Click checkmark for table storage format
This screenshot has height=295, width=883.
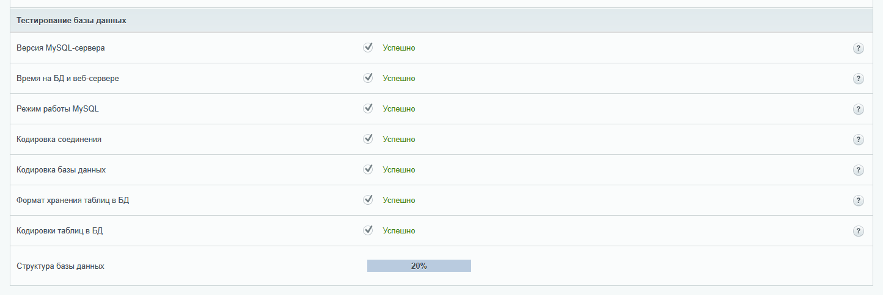coord(368,200)
